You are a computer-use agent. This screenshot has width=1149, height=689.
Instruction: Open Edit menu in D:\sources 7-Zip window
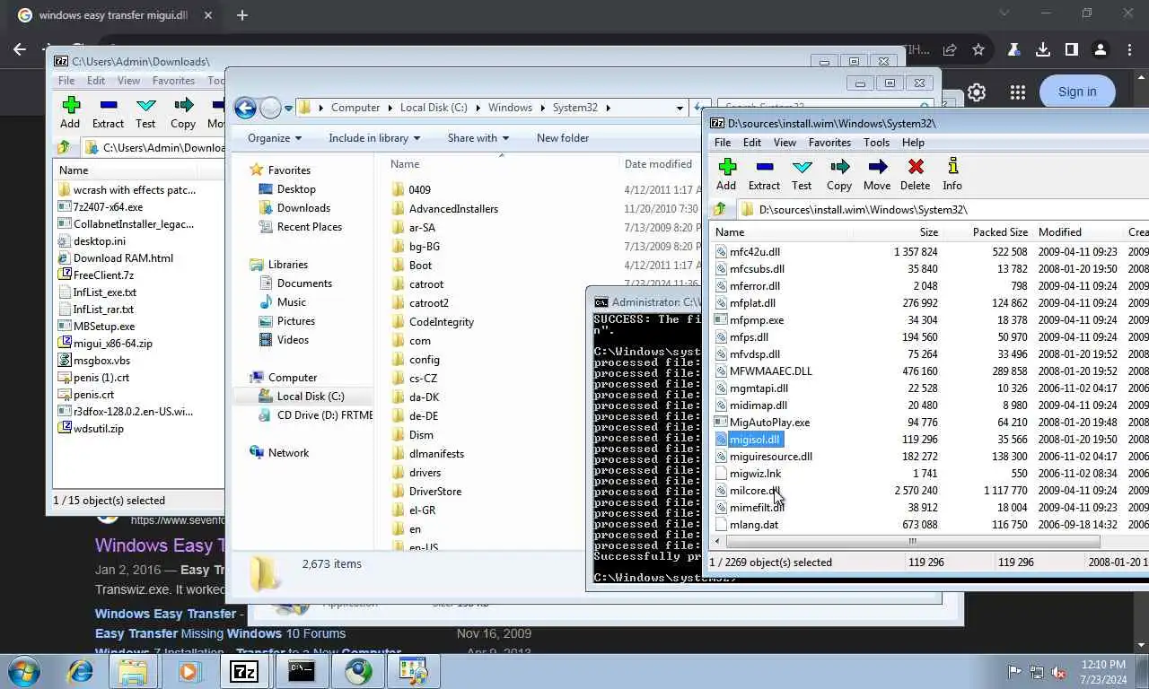752,143
